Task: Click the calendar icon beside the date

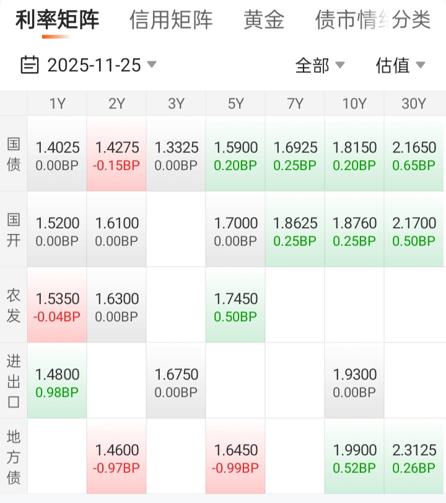Action: click(29, 65)
